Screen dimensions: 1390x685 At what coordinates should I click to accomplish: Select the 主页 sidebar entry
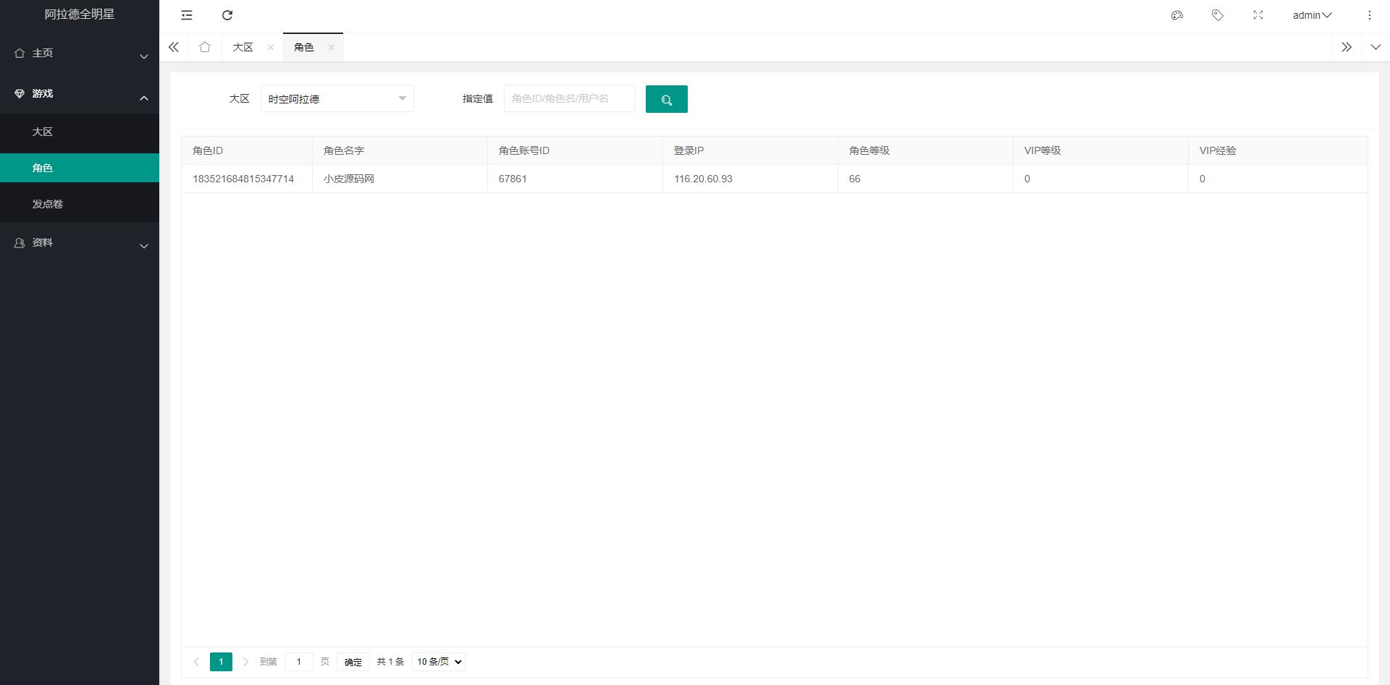pyautogui.click(x=80, y=53)
